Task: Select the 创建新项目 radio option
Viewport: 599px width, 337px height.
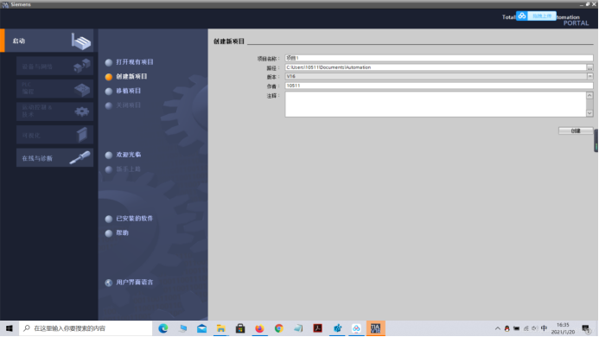Action: pyautogui.click(x=109, y=77)
